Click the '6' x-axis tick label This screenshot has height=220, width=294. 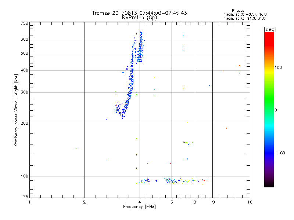[x=172, y=202]
